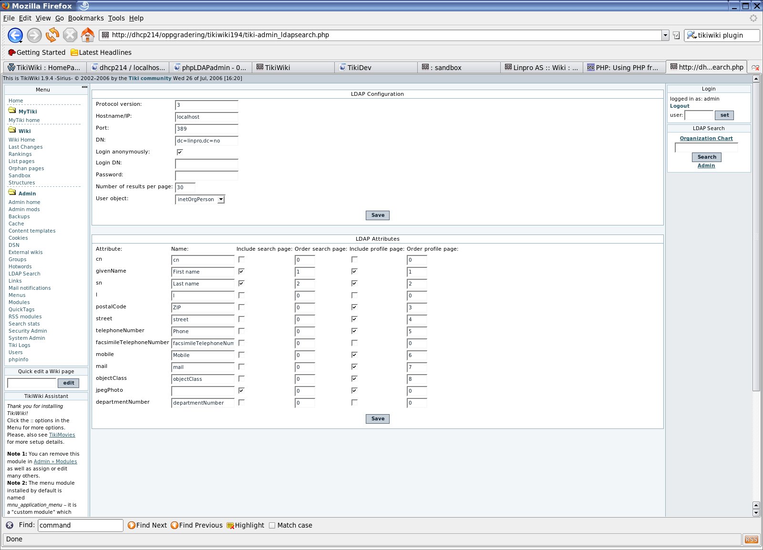Click the scrollbar down arrow at the bottom
This screenshot has width=763, height=550.
click(756, 513)
